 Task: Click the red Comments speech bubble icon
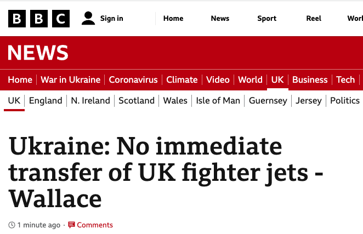(71, 225)
